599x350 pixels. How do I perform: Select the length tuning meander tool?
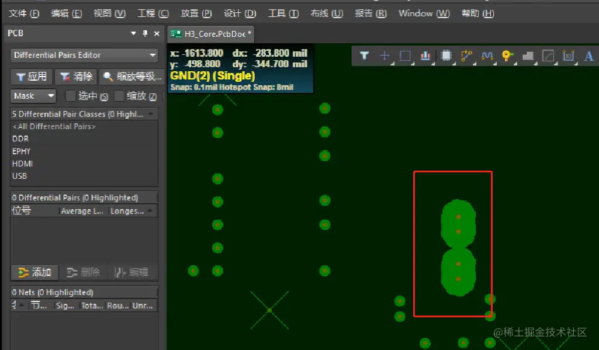coord(487,56)
